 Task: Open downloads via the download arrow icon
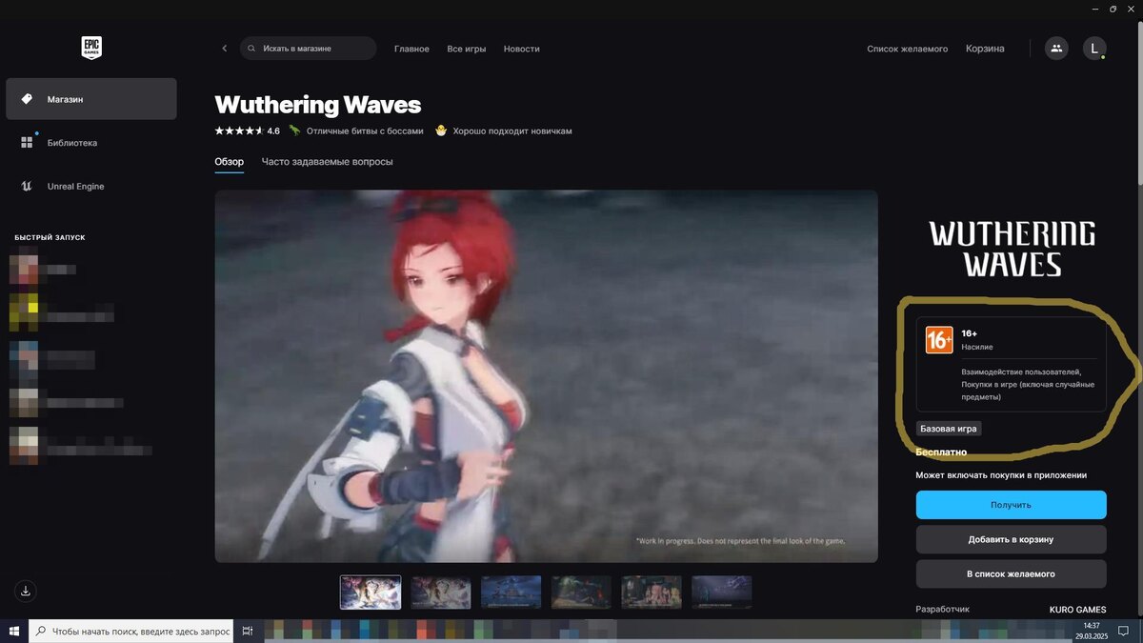pyautogui.click(x=26, y=591)
